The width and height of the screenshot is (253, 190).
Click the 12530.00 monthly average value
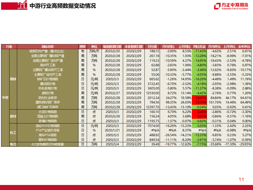[153, 93]
